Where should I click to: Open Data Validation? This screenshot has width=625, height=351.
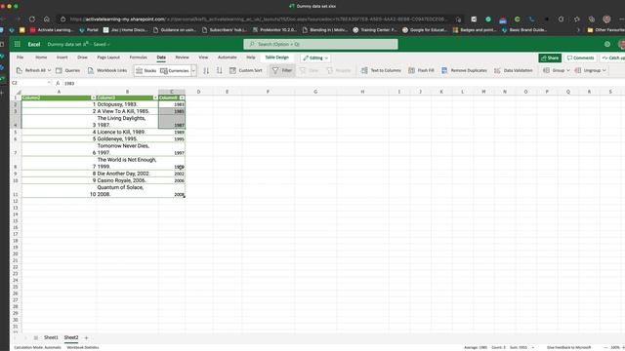(x=514, y=70)
